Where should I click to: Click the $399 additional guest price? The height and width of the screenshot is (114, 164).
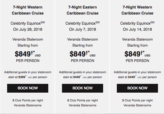point(22,77)
